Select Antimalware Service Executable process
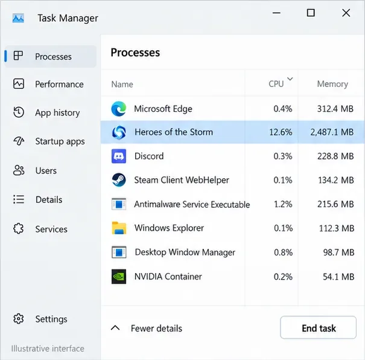 [x=233, y=204]
